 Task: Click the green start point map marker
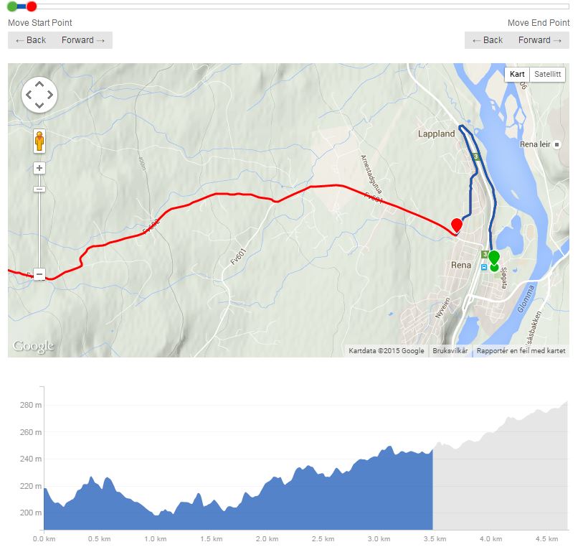(493, 258)
